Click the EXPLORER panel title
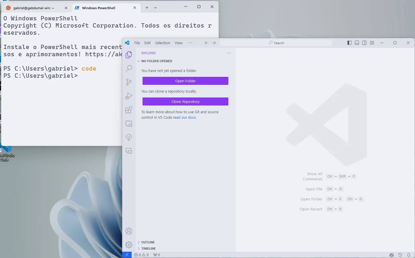This screenshot has height=258, width=415. (149, 53)
